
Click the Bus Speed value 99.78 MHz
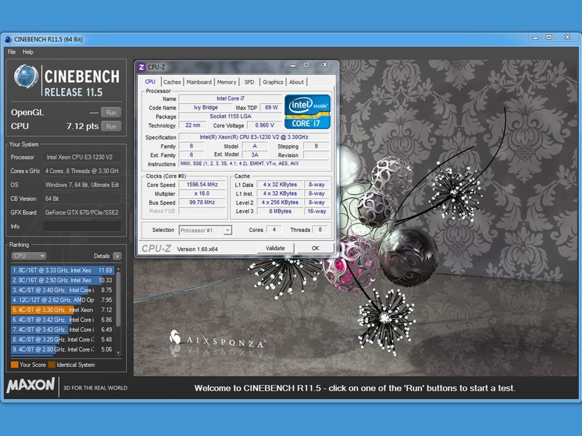pyautogui.click(x=203, y=202)
